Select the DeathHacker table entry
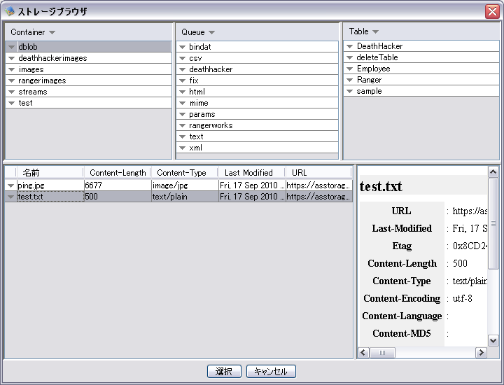504x385 pixels. click(379, 46)
